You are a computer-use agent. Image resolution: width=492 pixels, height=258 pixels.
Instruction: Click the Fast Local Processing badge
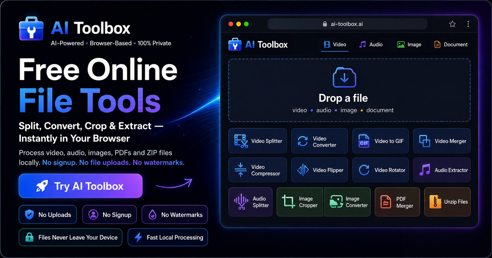point(168,237)
